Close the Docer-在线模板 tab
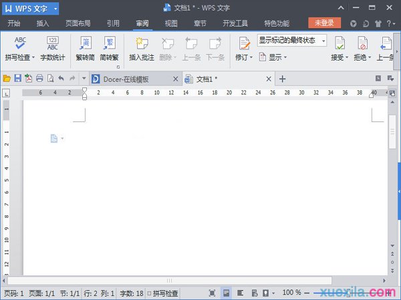The image size is (401, 300). pyautogui.click(x=175, y=79)
